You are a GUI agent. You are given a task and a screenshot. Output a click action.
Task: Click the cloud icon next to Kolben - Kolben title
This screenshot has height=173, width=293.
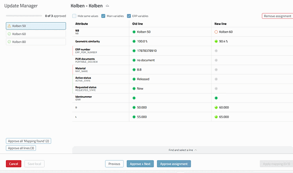[x=107, y=6]
